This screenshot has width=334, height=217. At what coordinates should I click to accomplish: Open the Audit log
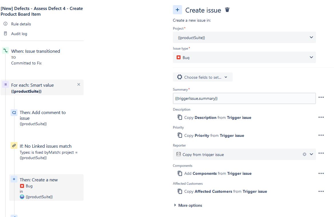19,34
